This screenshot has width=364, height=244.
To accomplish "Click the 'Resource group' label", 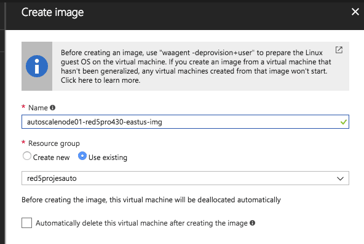I will (54, 143).
